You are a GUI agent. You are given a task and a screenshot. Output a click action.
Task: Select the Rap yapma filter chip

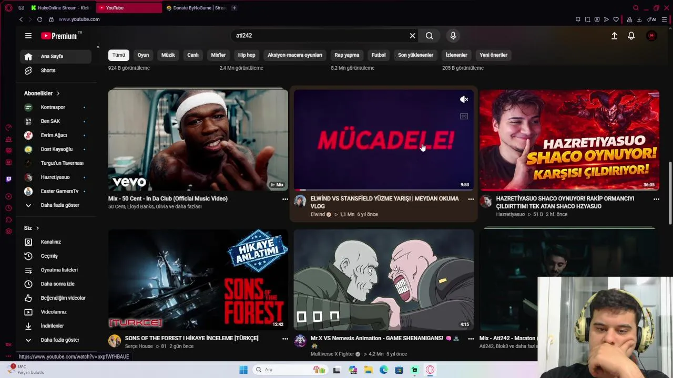347,55
